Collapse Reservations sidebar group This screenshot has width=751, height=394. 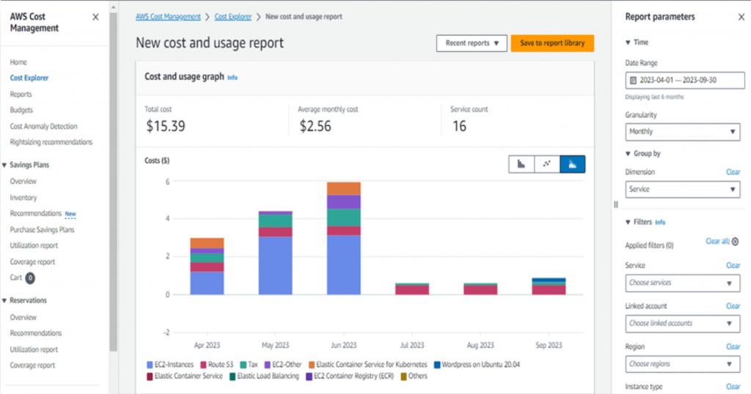pyautogui.click(x=4, y=301)
